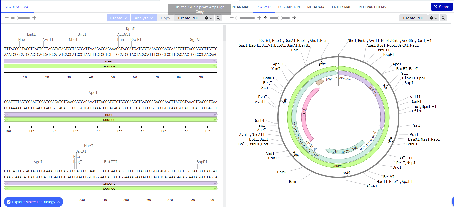Dismiss the Explore Molecular Biology banner

click(59, 202)
